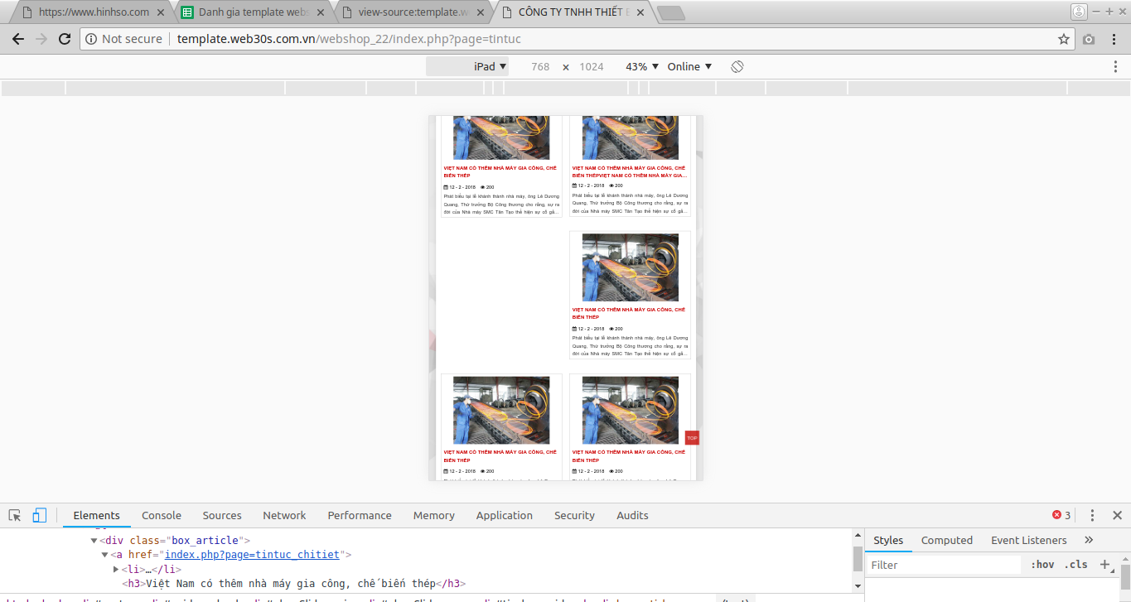Open the DevTools error count indicator
This screenshot has width=1131, height=602.
(x=1061, y=515)
